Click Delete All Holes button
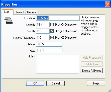 click(x=92, y=71)
